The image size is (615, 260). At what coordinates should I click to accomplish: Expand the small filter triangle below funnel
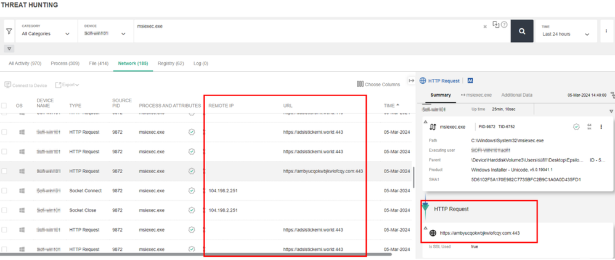pyautogui.click(x=9, y=49)
